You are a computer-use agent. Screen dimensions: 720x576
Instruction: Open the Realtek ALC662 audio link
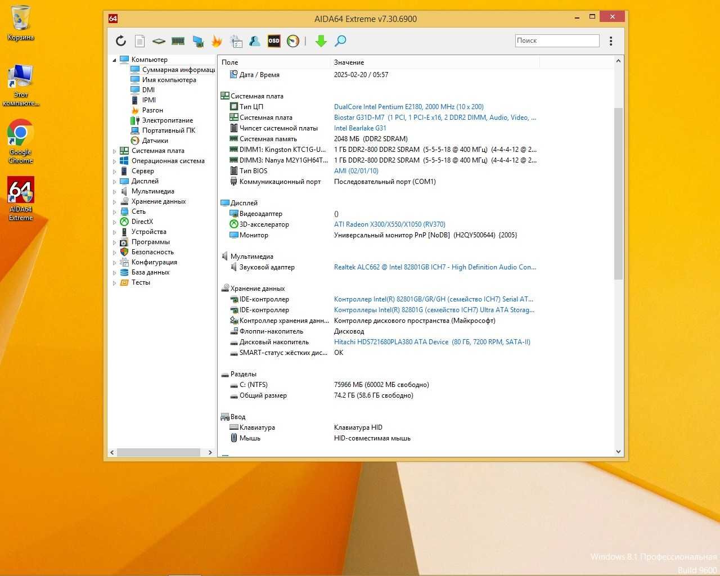click(x=435, y=267)
